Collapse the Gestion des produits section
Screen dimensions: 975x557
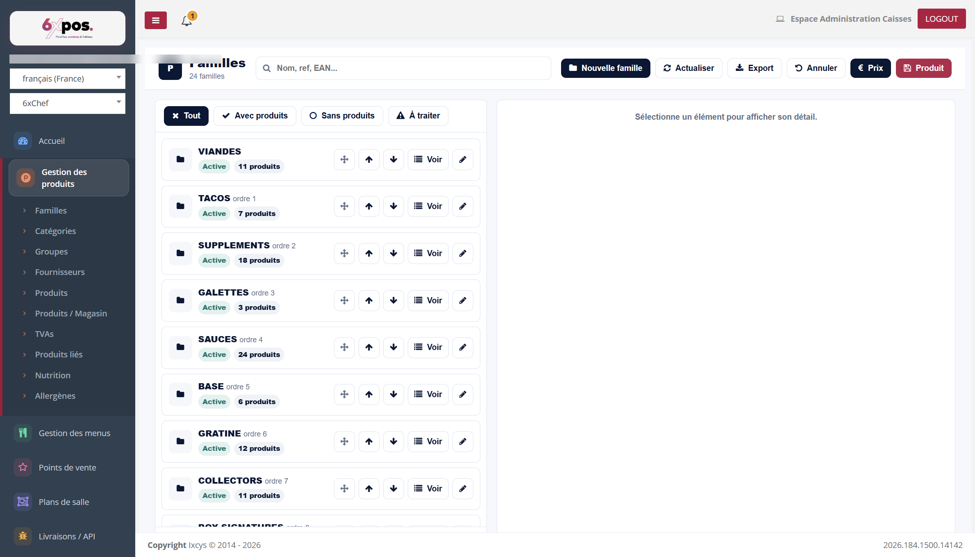[x=69, y=178]
